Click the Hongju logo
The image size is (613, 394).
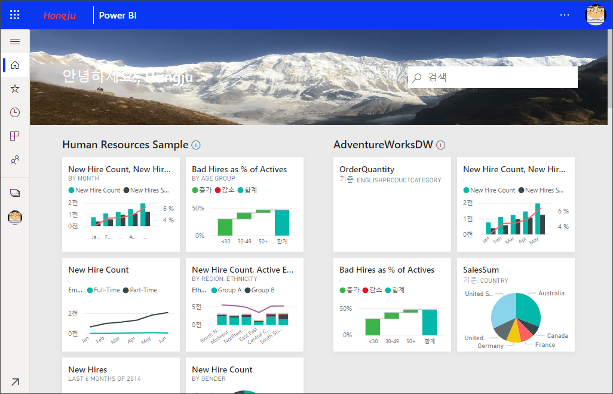[59, 16]
